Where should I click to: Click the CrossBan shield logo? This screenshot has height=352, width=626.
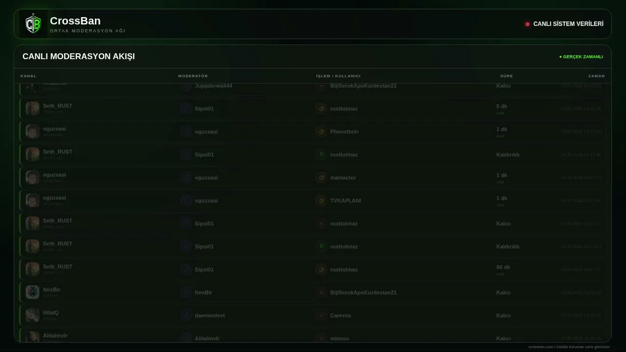pos(33,23)
